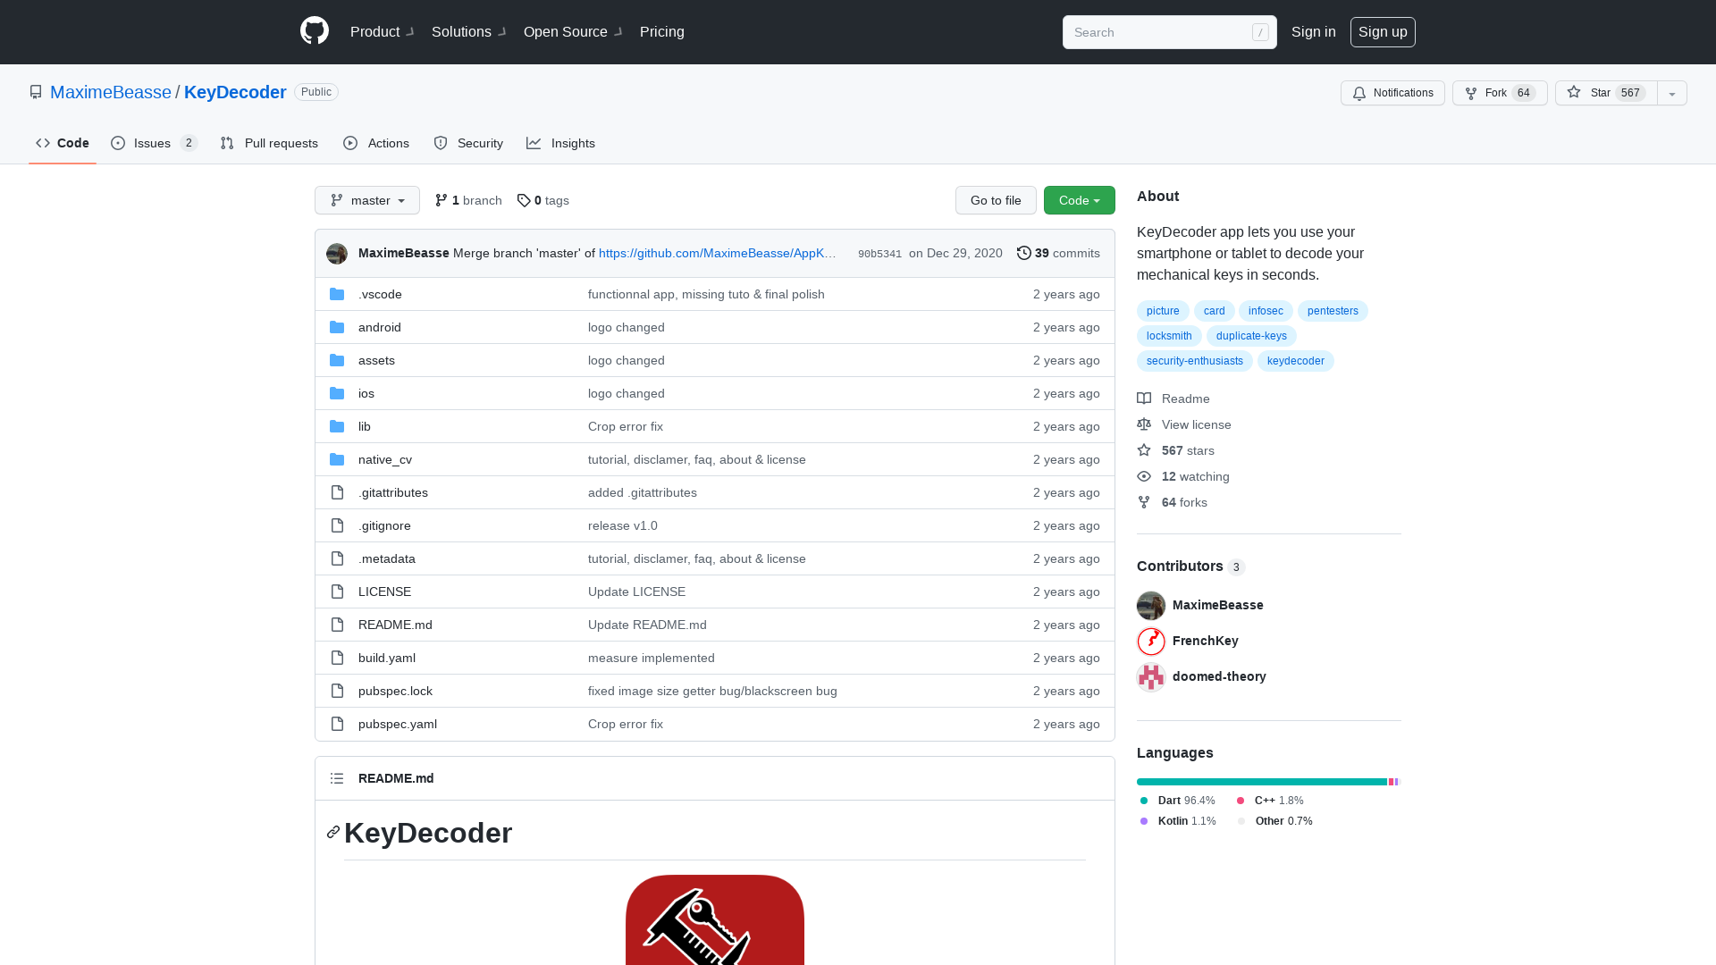This screenshot has width=1716, height=965.
Task: Click the Go to file button
Action: tap(996, 200)
